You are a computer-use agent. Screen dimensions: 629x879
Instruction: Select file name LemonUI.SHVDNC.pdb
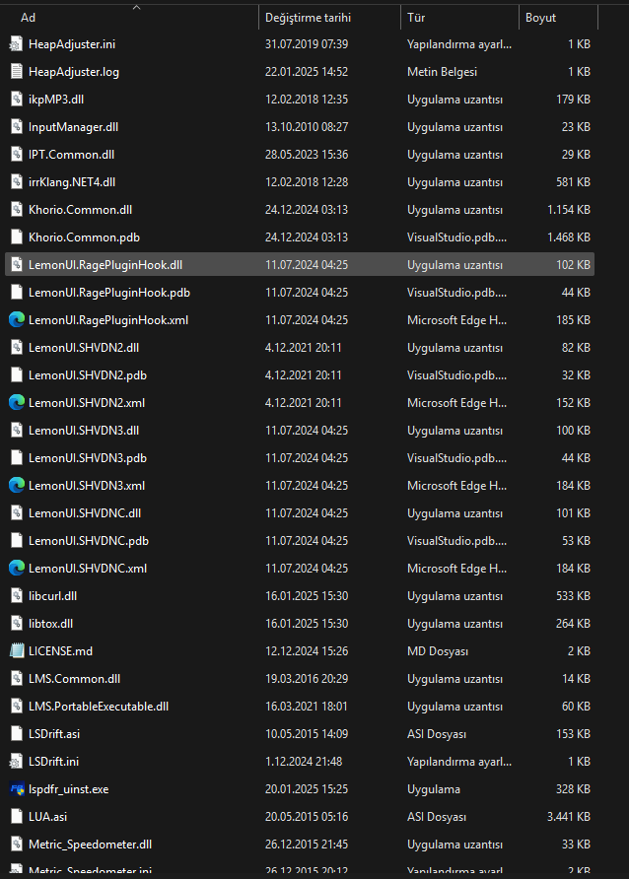click(x=89, y=541)
